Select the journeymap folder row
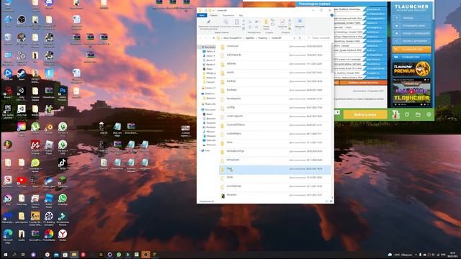Screen dimensions: 461x259 [274, 186]
